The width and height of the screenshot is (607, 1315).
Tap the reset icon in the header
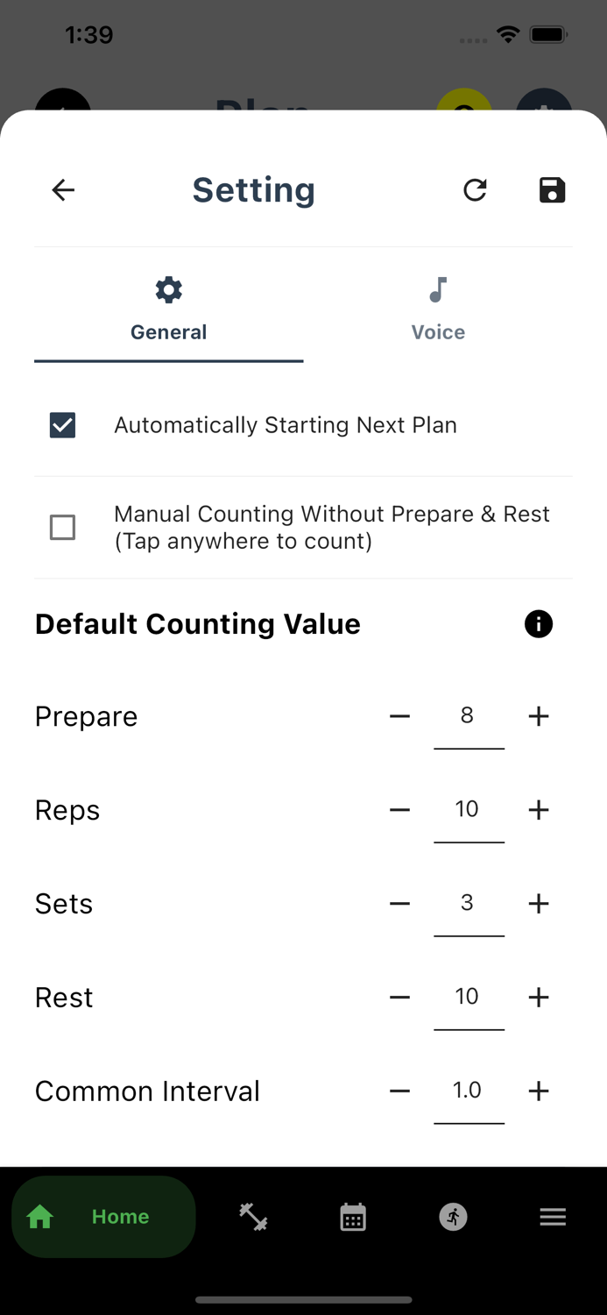[475, 189]
